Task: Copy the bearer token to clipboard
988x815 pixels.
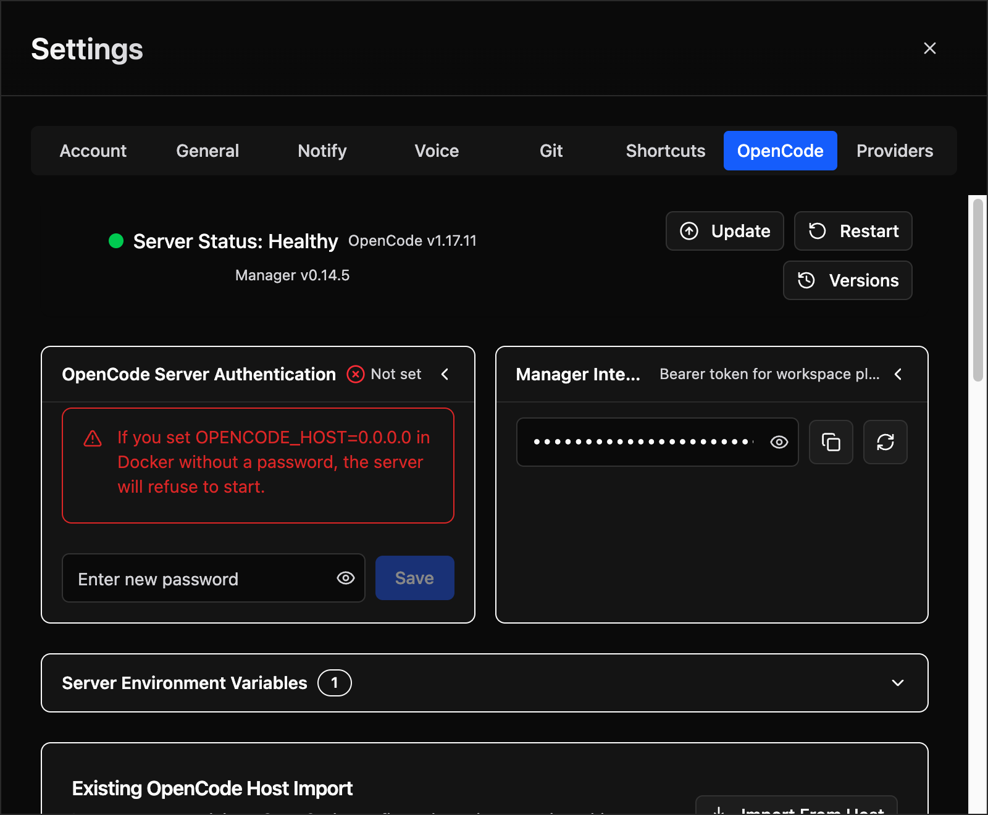Action: click(831, 442)
